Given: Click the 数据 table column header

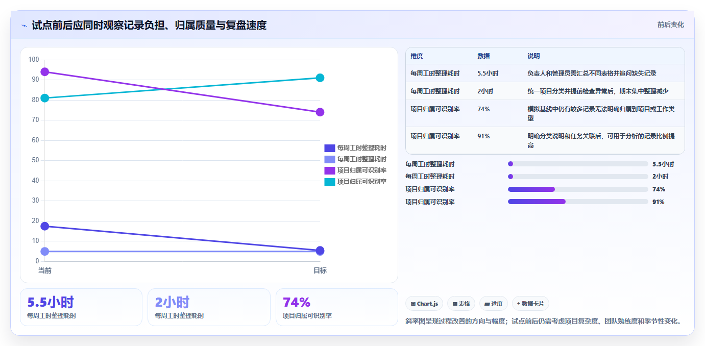Looking at the screenshot, I should [x=483, y=56].
